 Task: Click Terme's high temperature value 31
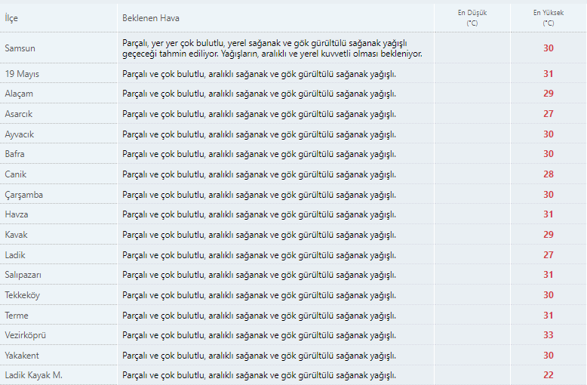coord(549,316)
